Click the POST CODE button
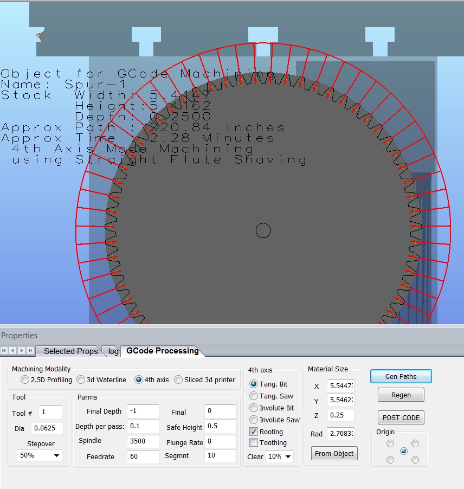Viewport: 464px width, 489px height. (x=401, y=417)
